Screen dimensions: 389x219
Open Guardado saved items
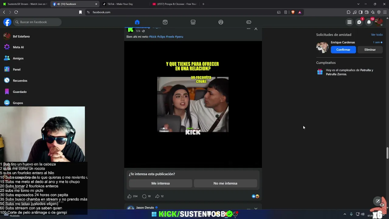[20, 92]
